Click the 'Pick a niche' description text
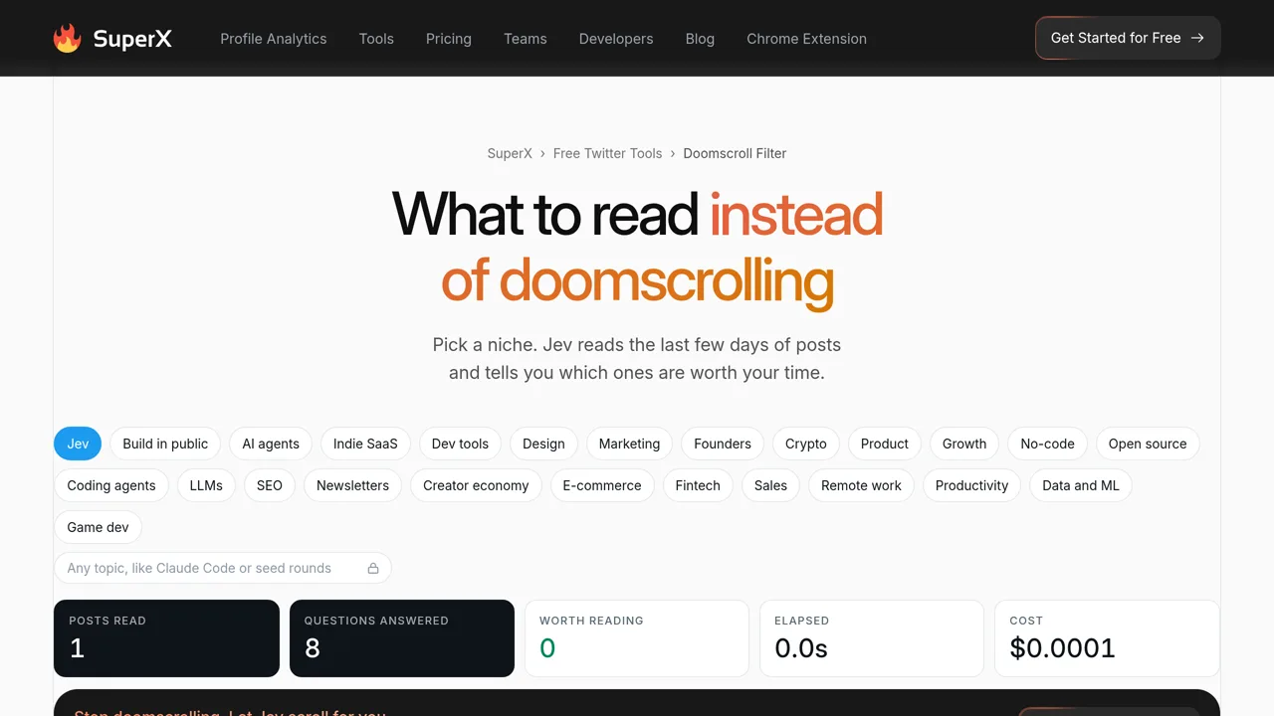Image resolution: width=1274 pixels, height=716 pixels. pyautogui.click(x=637, y=359)
